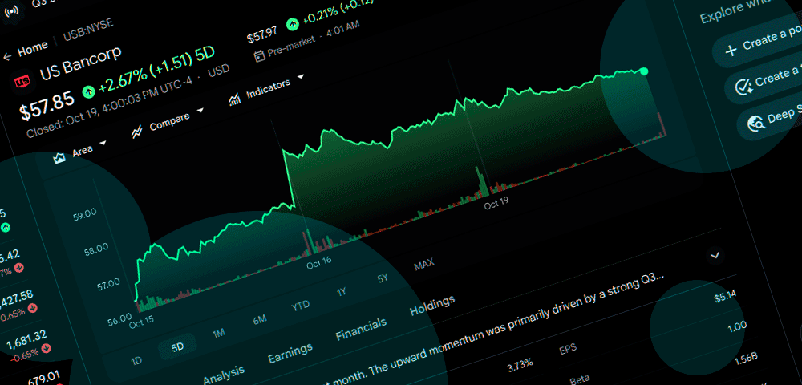802x385 pixels.
Task: Select the 6M time range
Action: [260, 319]
